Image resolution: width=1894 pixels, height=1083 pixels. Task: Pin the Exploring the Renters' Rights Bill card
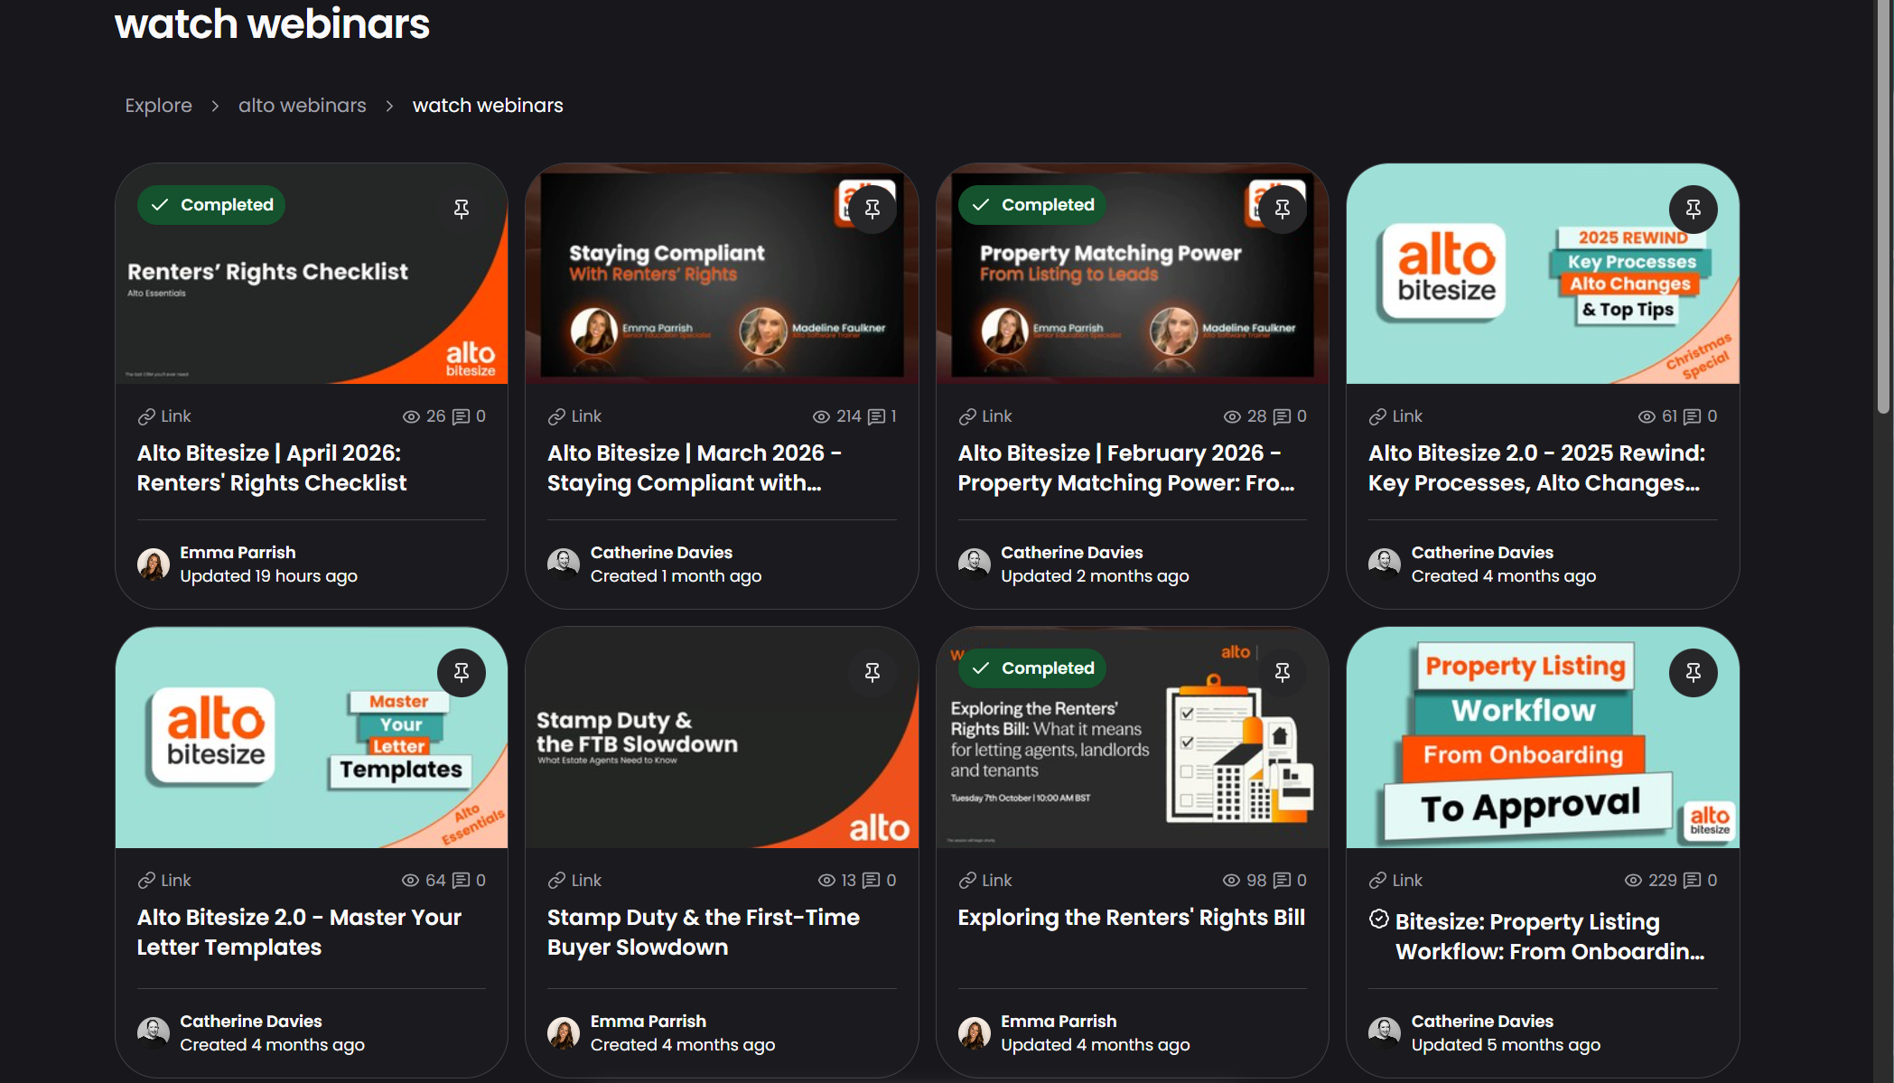pyautogui.click(x=1283, y=672)
